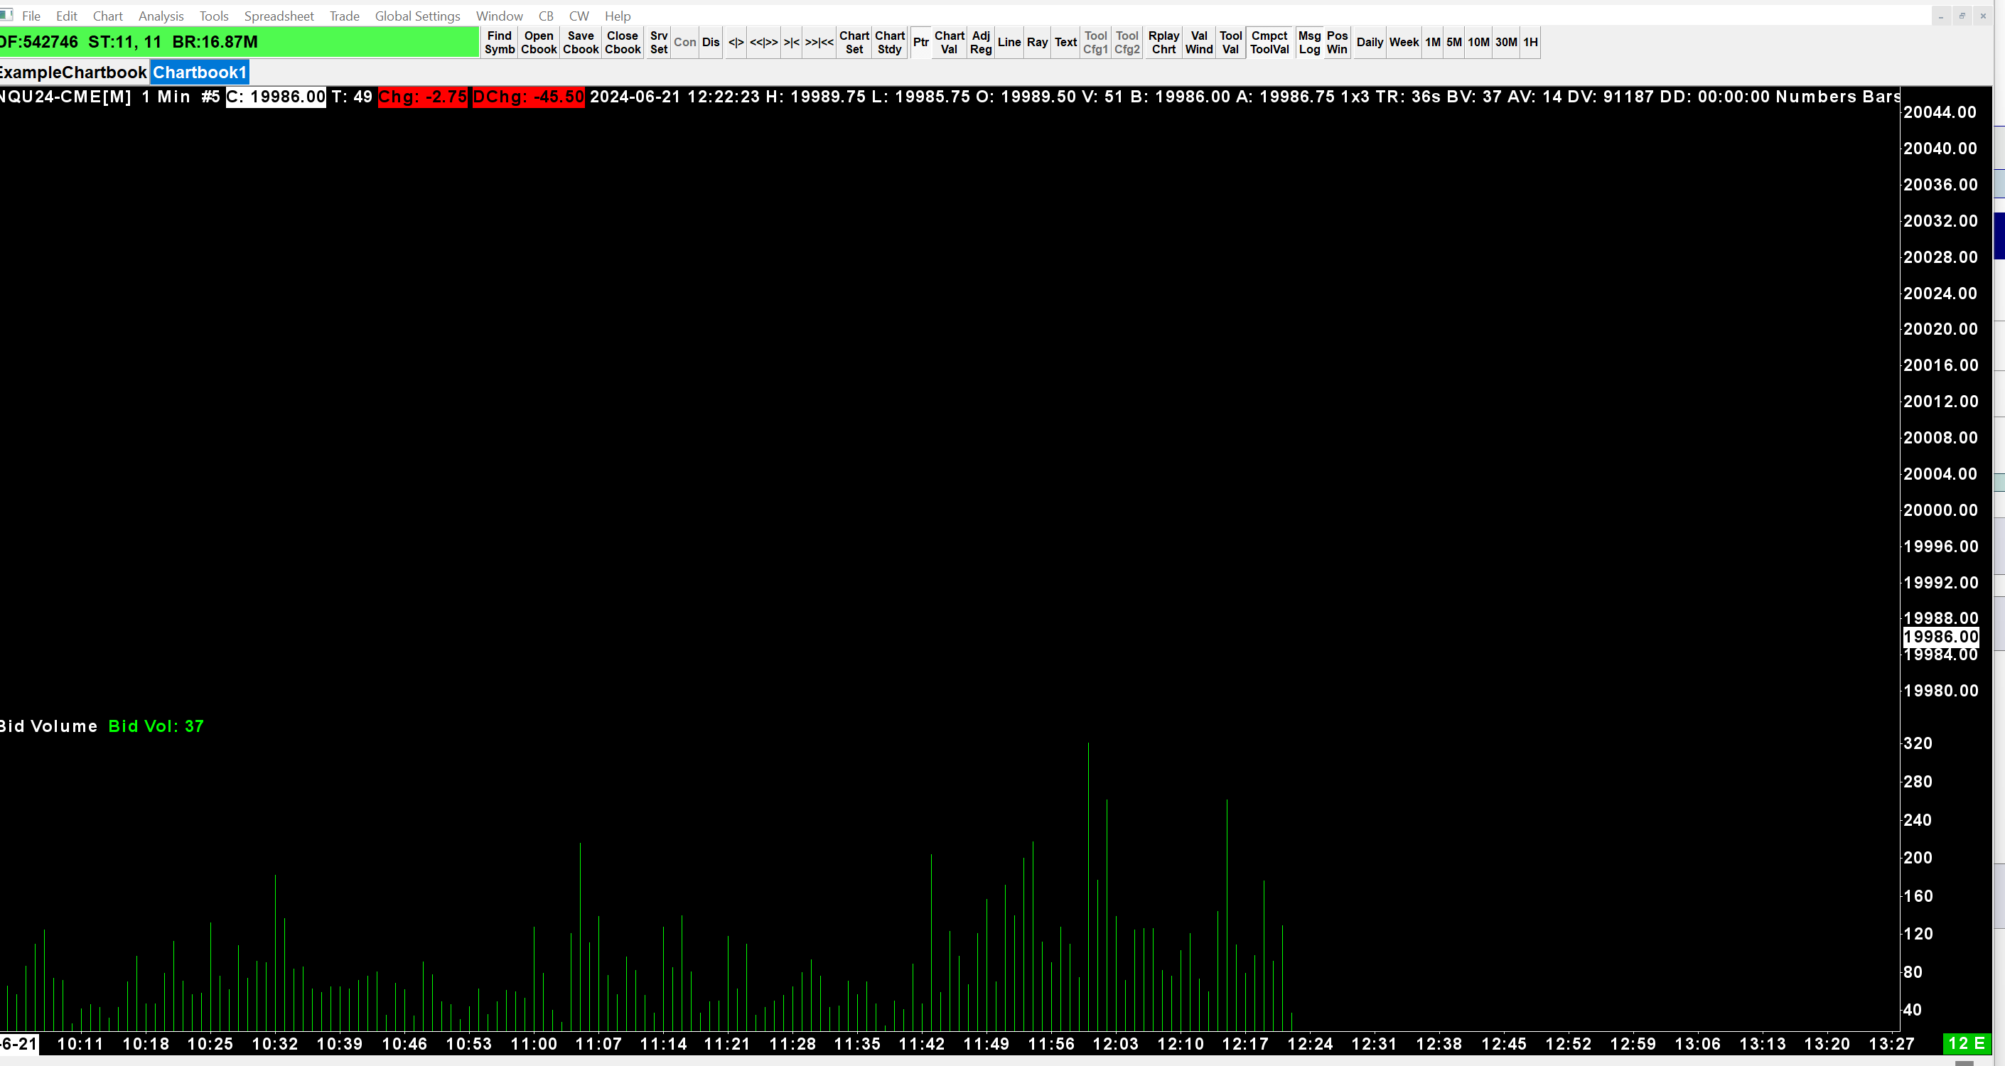This screenshot has height=1066, width=2005.
Task: Toggle the Chart Val tool
Action: pos(949,42)
